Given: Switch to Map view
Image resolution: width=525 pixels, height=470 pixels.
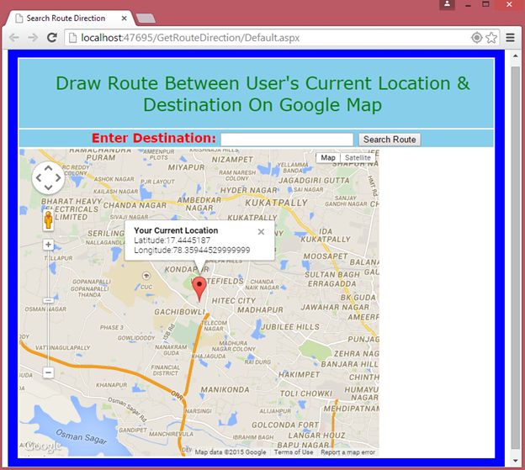Looking at the screenshot, I should point(328,157).
